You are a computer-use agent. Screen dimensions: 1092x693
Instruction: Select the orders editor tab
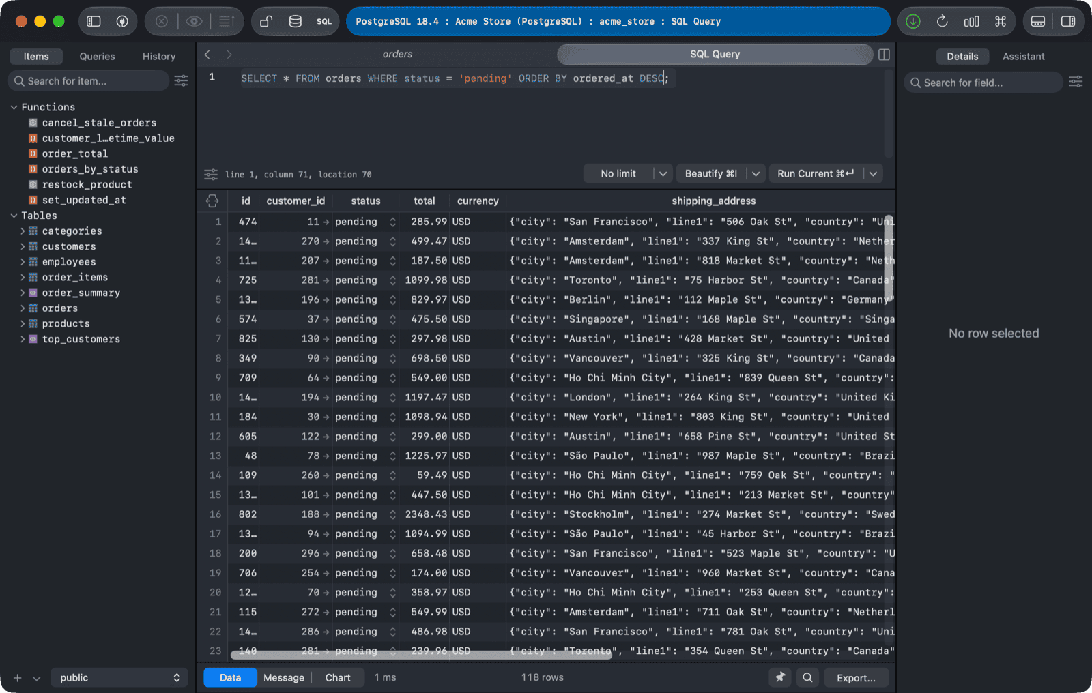tap(397, 55)
